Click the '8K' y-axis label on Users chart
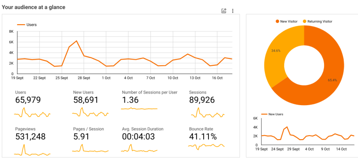358x162 pixels. pos(12,31)
